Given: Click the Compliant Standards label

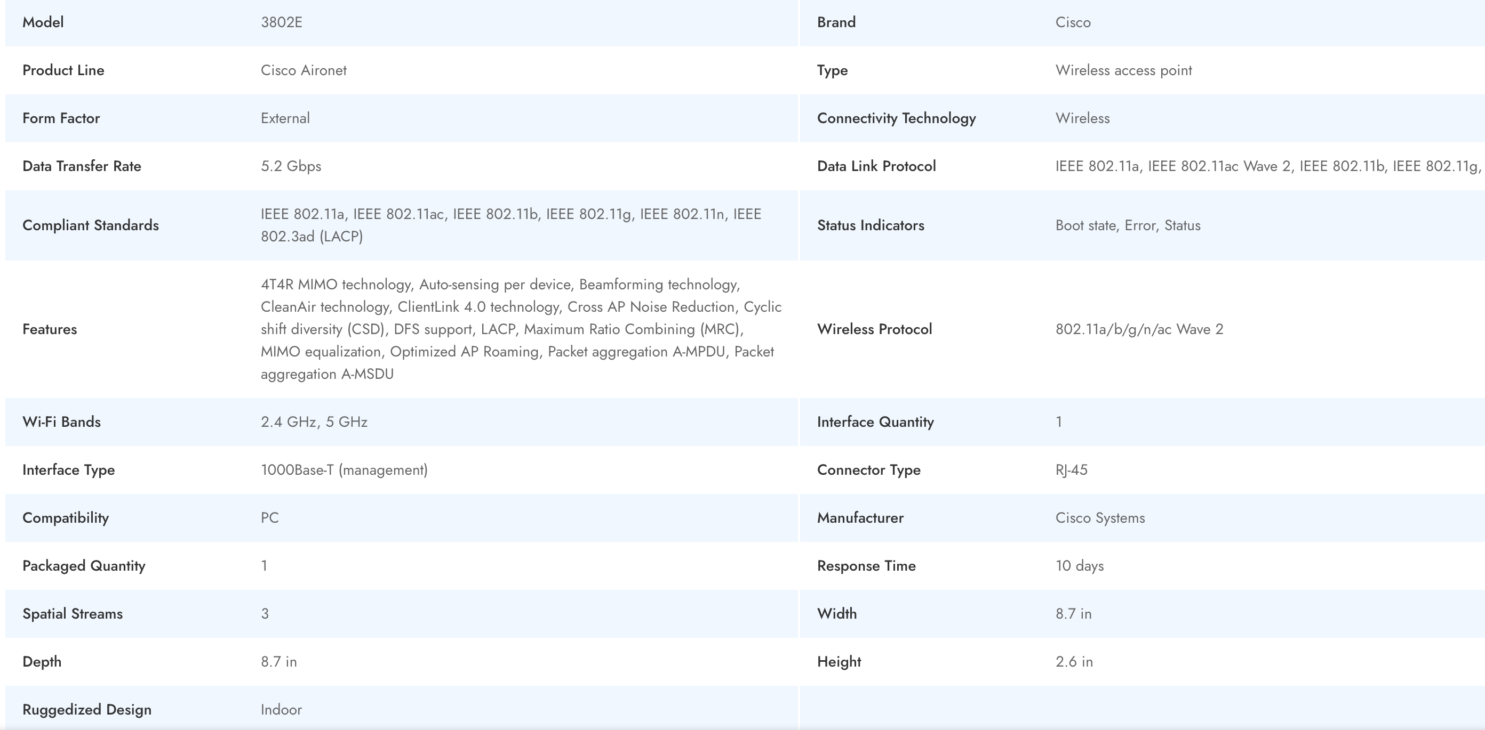Looking at the screenshot, I should coord(91,225).
